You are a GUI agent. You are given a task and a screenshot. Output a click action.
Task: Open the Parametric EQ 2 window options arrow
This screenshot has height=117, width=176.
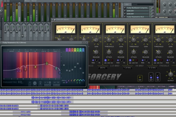pos(1,43)
